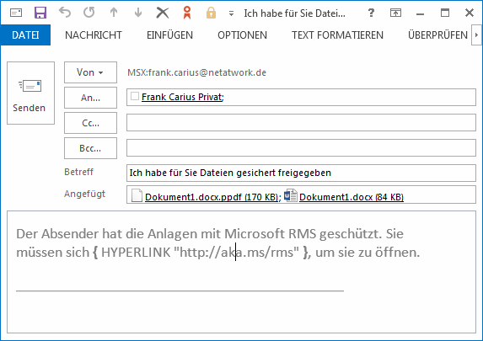Image resolution: width=483 pixels, height=341 pixels.
Task: Open the Quick Access Toolbar customize dropdown
Action: pos(231,13)
